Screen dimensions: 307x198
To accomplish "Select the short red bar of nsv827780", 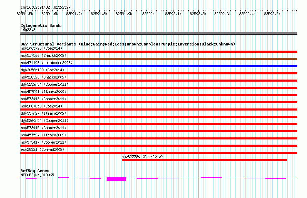I will pyautogui.click(x=204, y=160).
